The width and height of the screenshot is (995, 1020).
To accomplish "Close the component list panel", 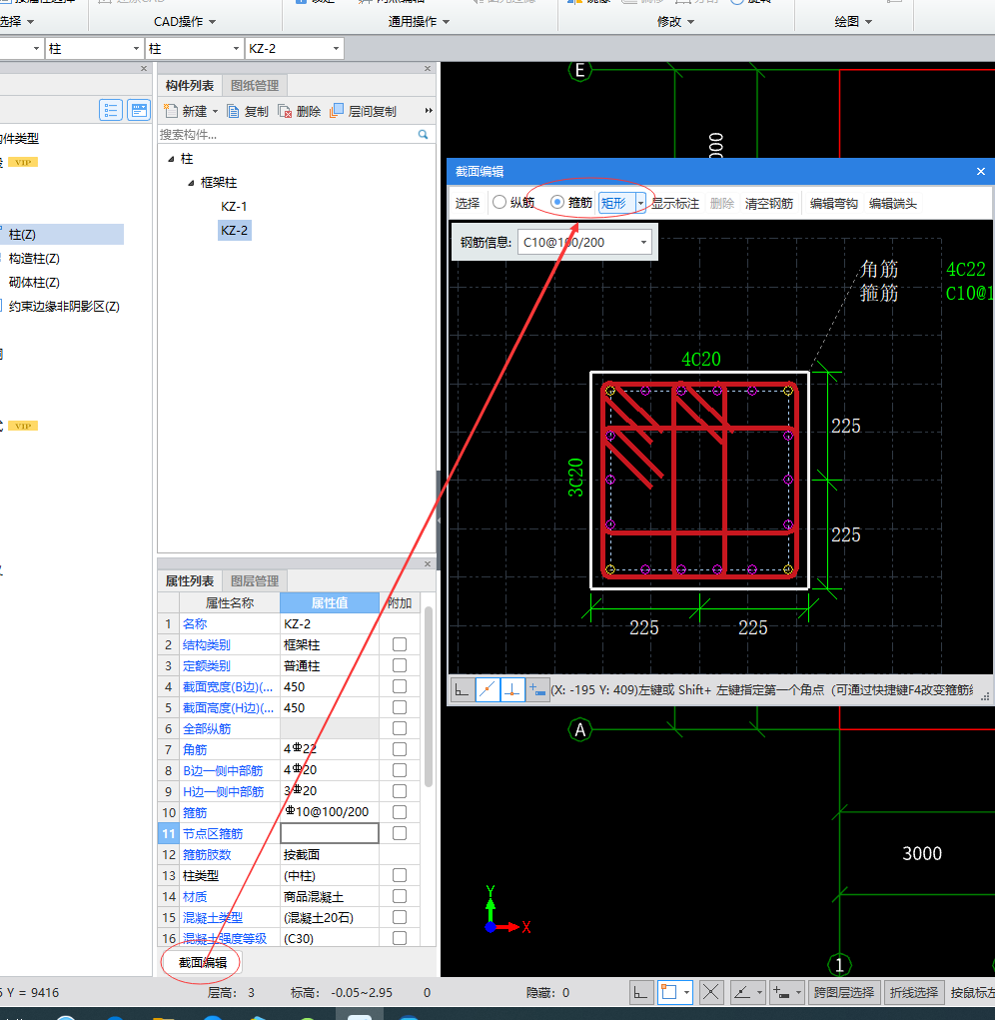I will coord(428,68).
